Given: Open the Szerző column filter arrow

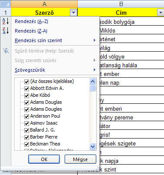Looking at the screenshot, I should 73,13.
